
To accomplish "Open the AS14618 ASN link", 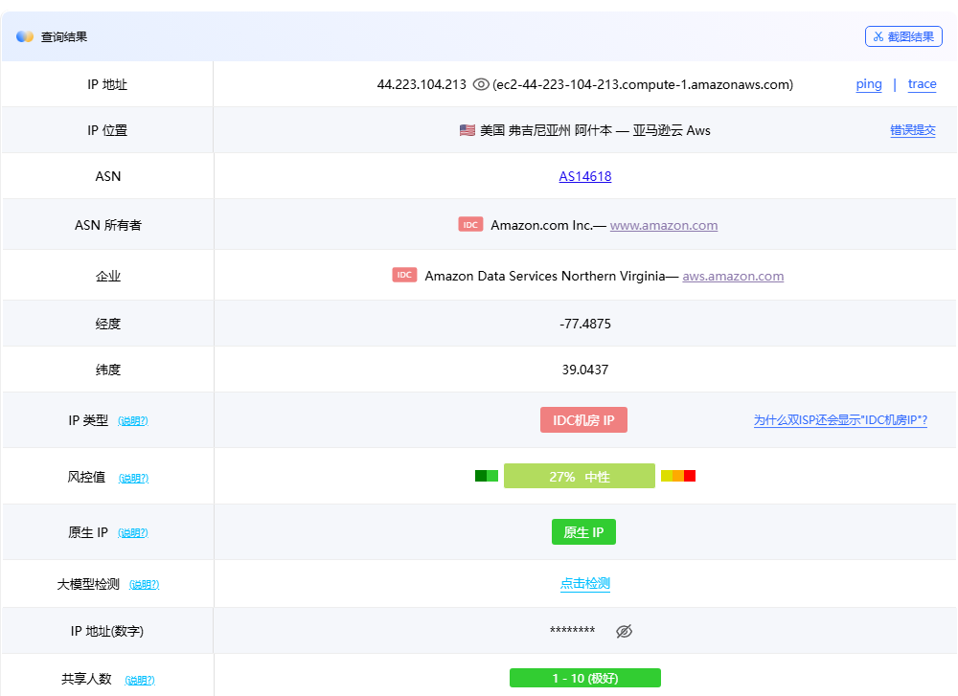I will tap(584, 176).
